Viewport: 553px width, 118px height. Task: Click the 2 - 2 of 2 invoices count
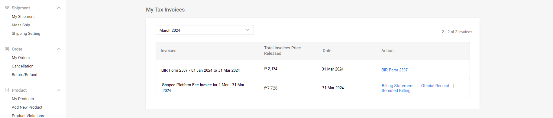click(x=457, y=32)
